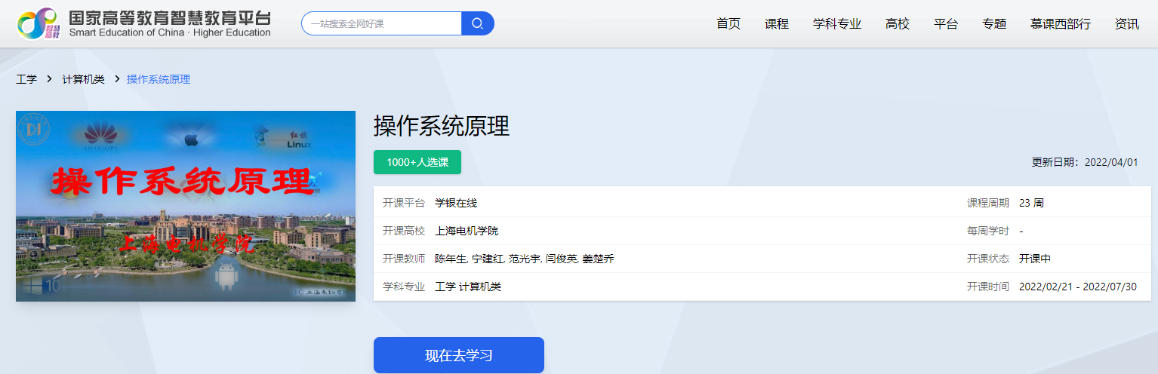The image size is (1158, 374).
Task: Go to the 课程 menu item
Action: tap(777, 24)
